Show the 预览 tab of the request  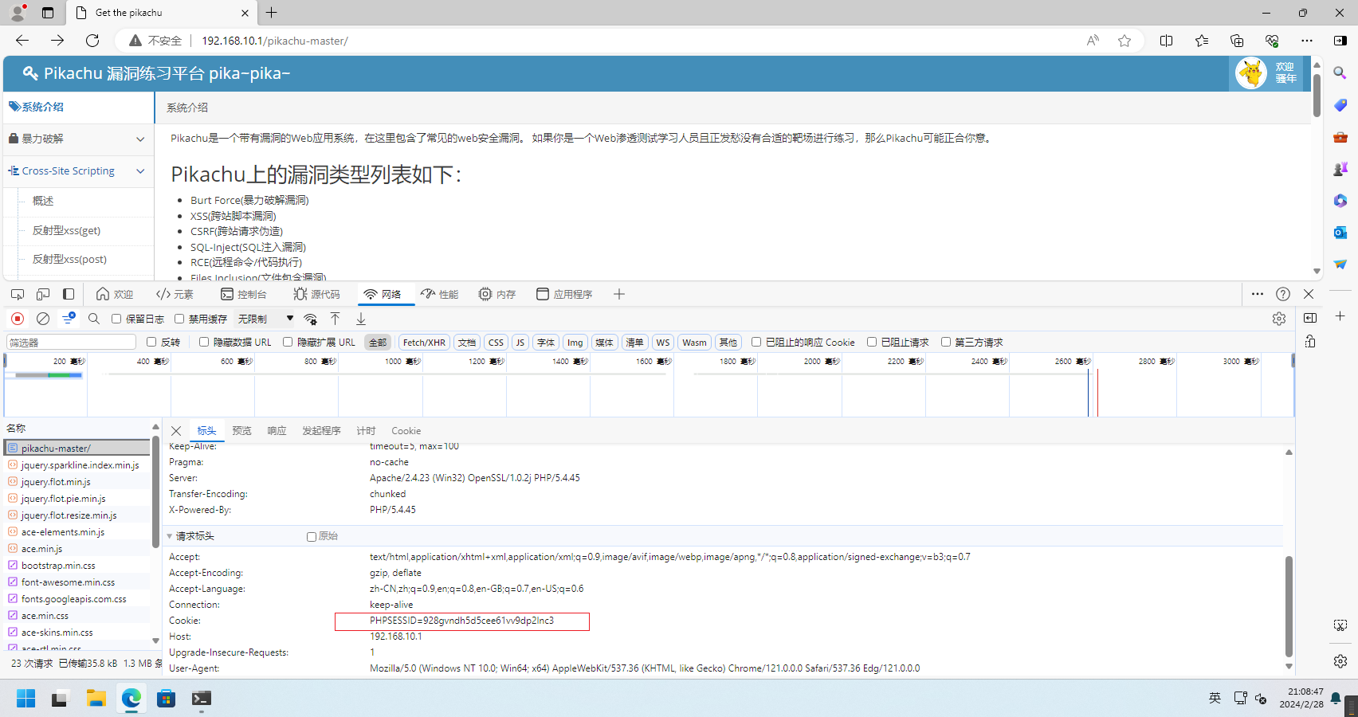(x=241, y=431)
